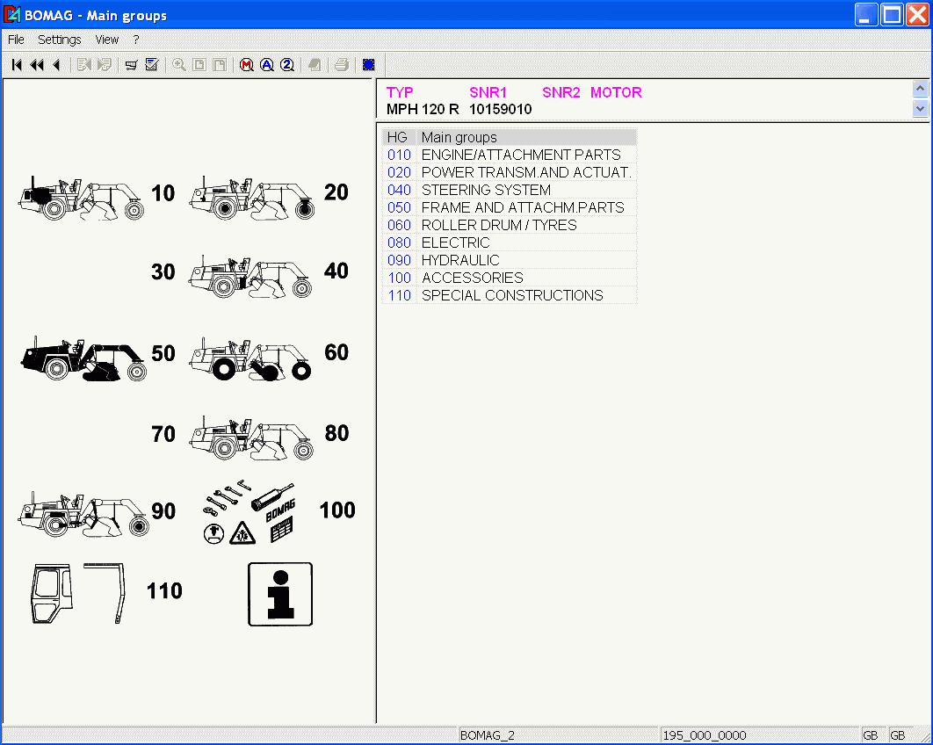Click the 'HG' column header

(x=399, y=137)
